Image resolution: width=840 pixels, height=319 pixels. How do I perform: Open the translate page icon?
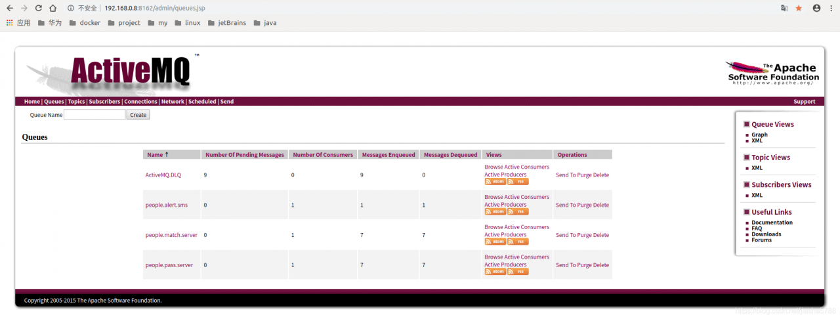pyautogui.click(x=784, y=8)
